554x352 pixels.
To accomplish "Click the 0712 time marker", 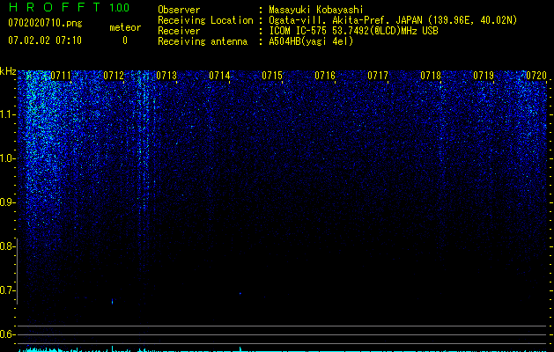I will pos(114,76).
